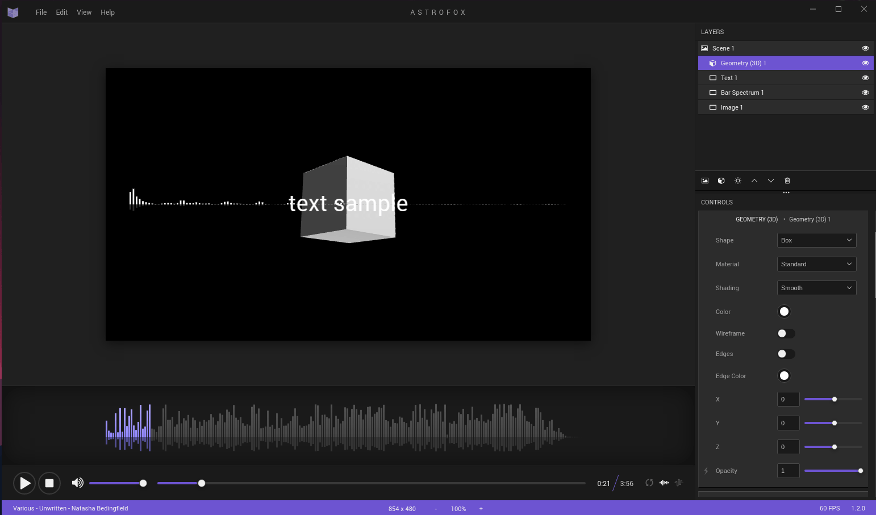Click the Y position slider
Image resolution: width=876 pixels, height=515 pixels.
coord(833,423)
